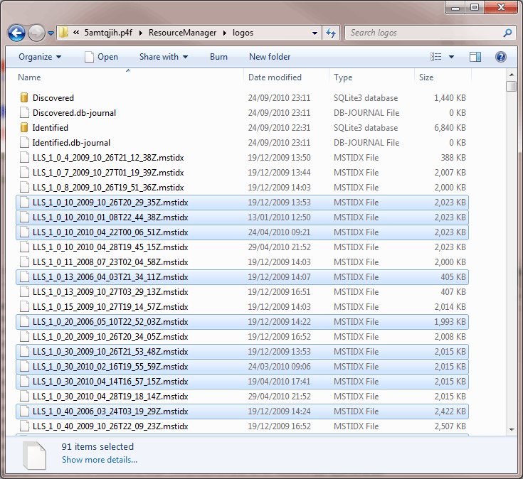The width and height of the screenshot is (523, 479).
Task: Select file name LLS_1_0_30_2010_02_16T19_55_59Z.mstidx
Action: coord(110,367)
